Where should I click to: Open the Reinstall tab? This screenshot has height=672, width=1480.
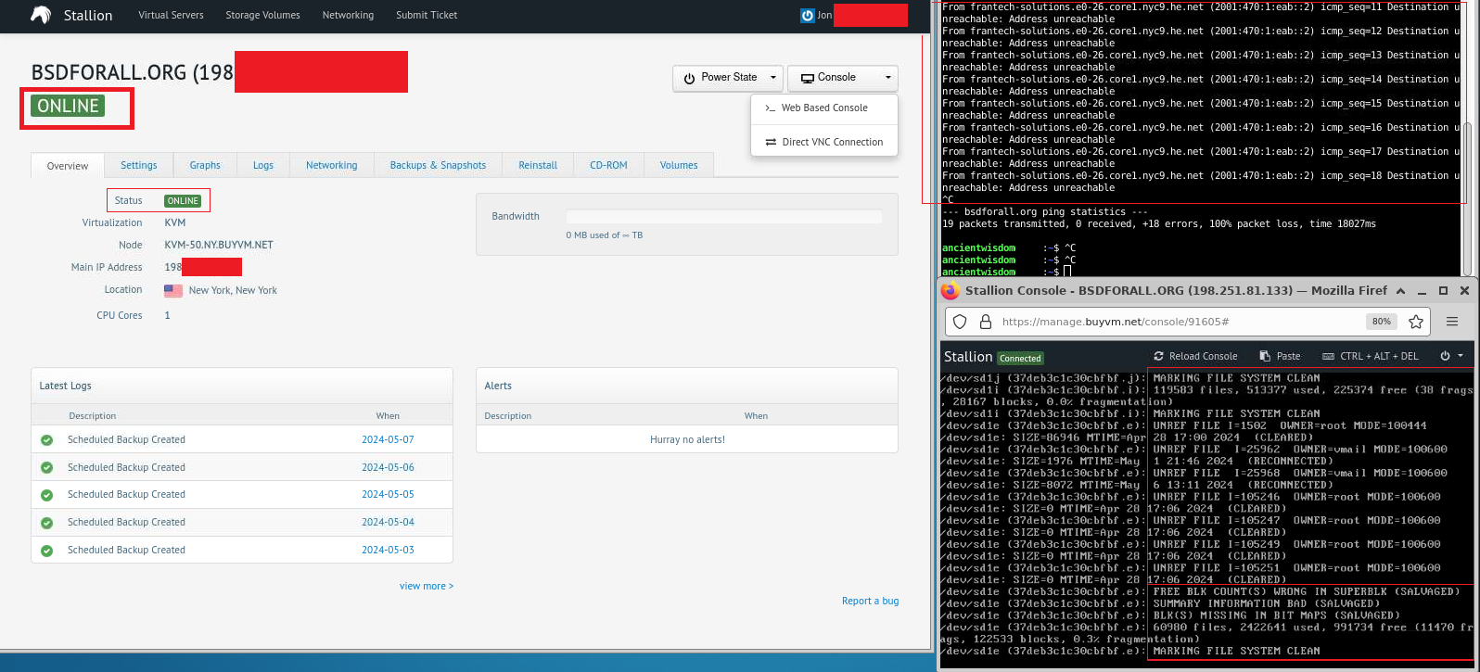(x=538, y=165)
